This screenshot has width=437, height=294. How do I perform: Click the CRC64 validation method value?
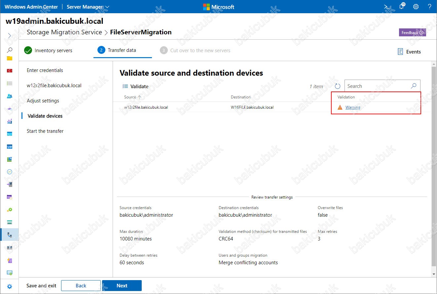(x=226, y=239)
